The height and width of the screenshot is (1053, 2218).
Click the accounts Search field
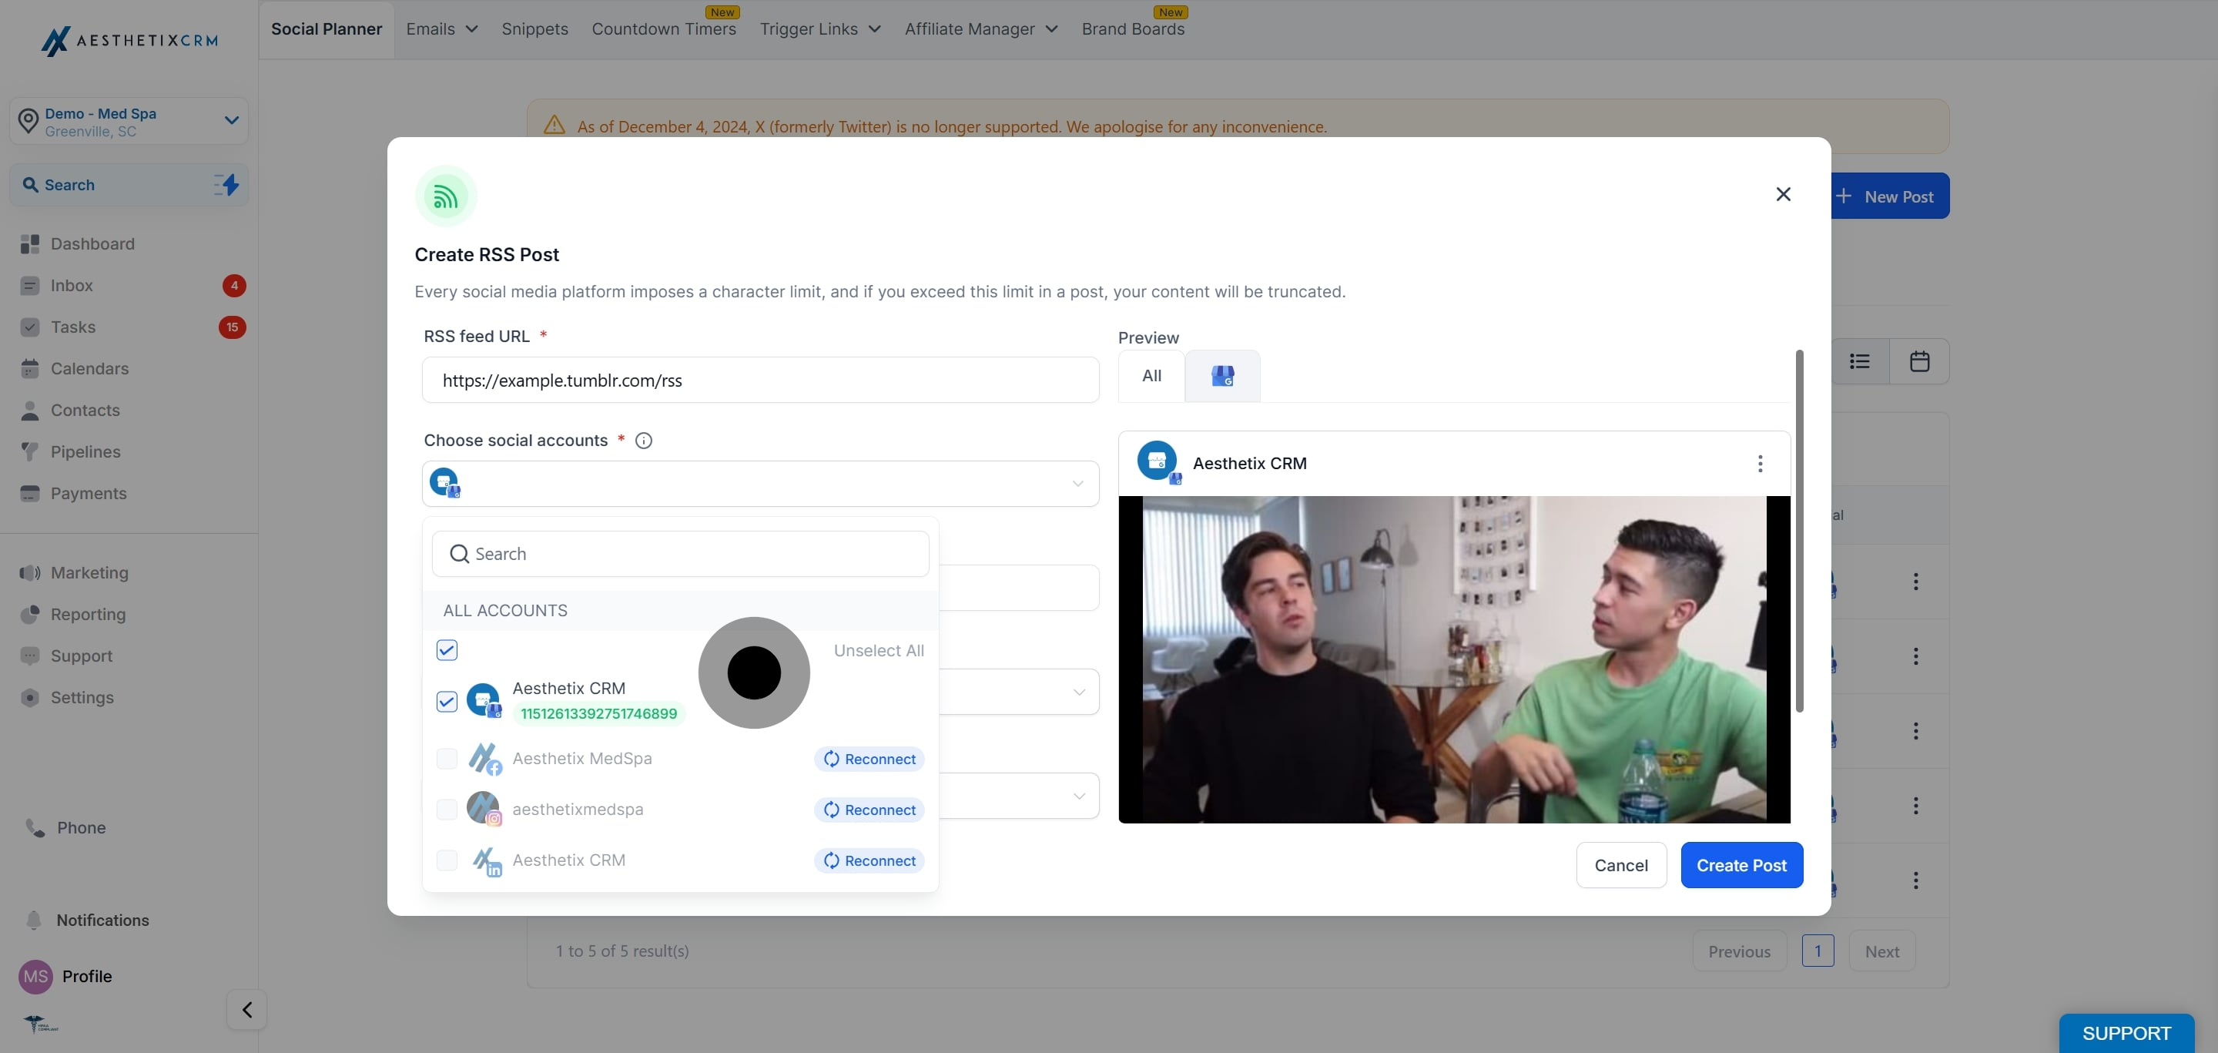pos(680,554)
